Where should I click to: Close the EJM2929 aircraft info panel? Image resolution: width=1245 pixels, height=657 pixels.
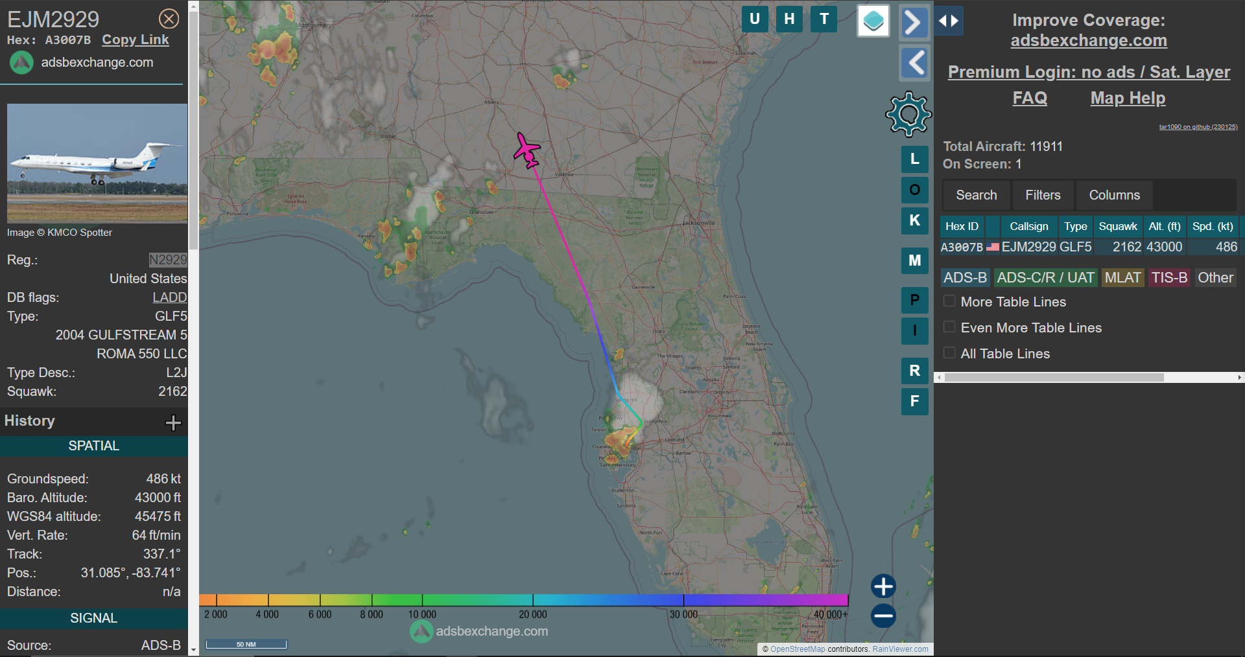click(169, 19)
